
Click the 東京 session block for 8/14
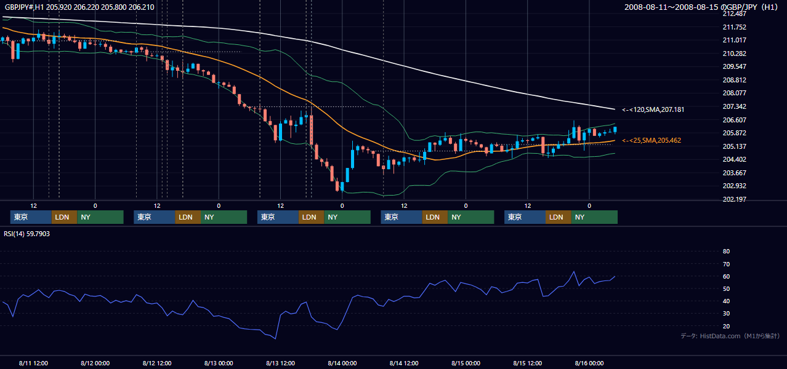click(402, 217)
